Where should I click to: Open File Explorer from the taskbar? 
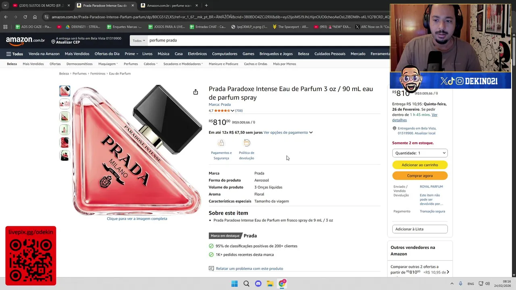pos(270,284)
